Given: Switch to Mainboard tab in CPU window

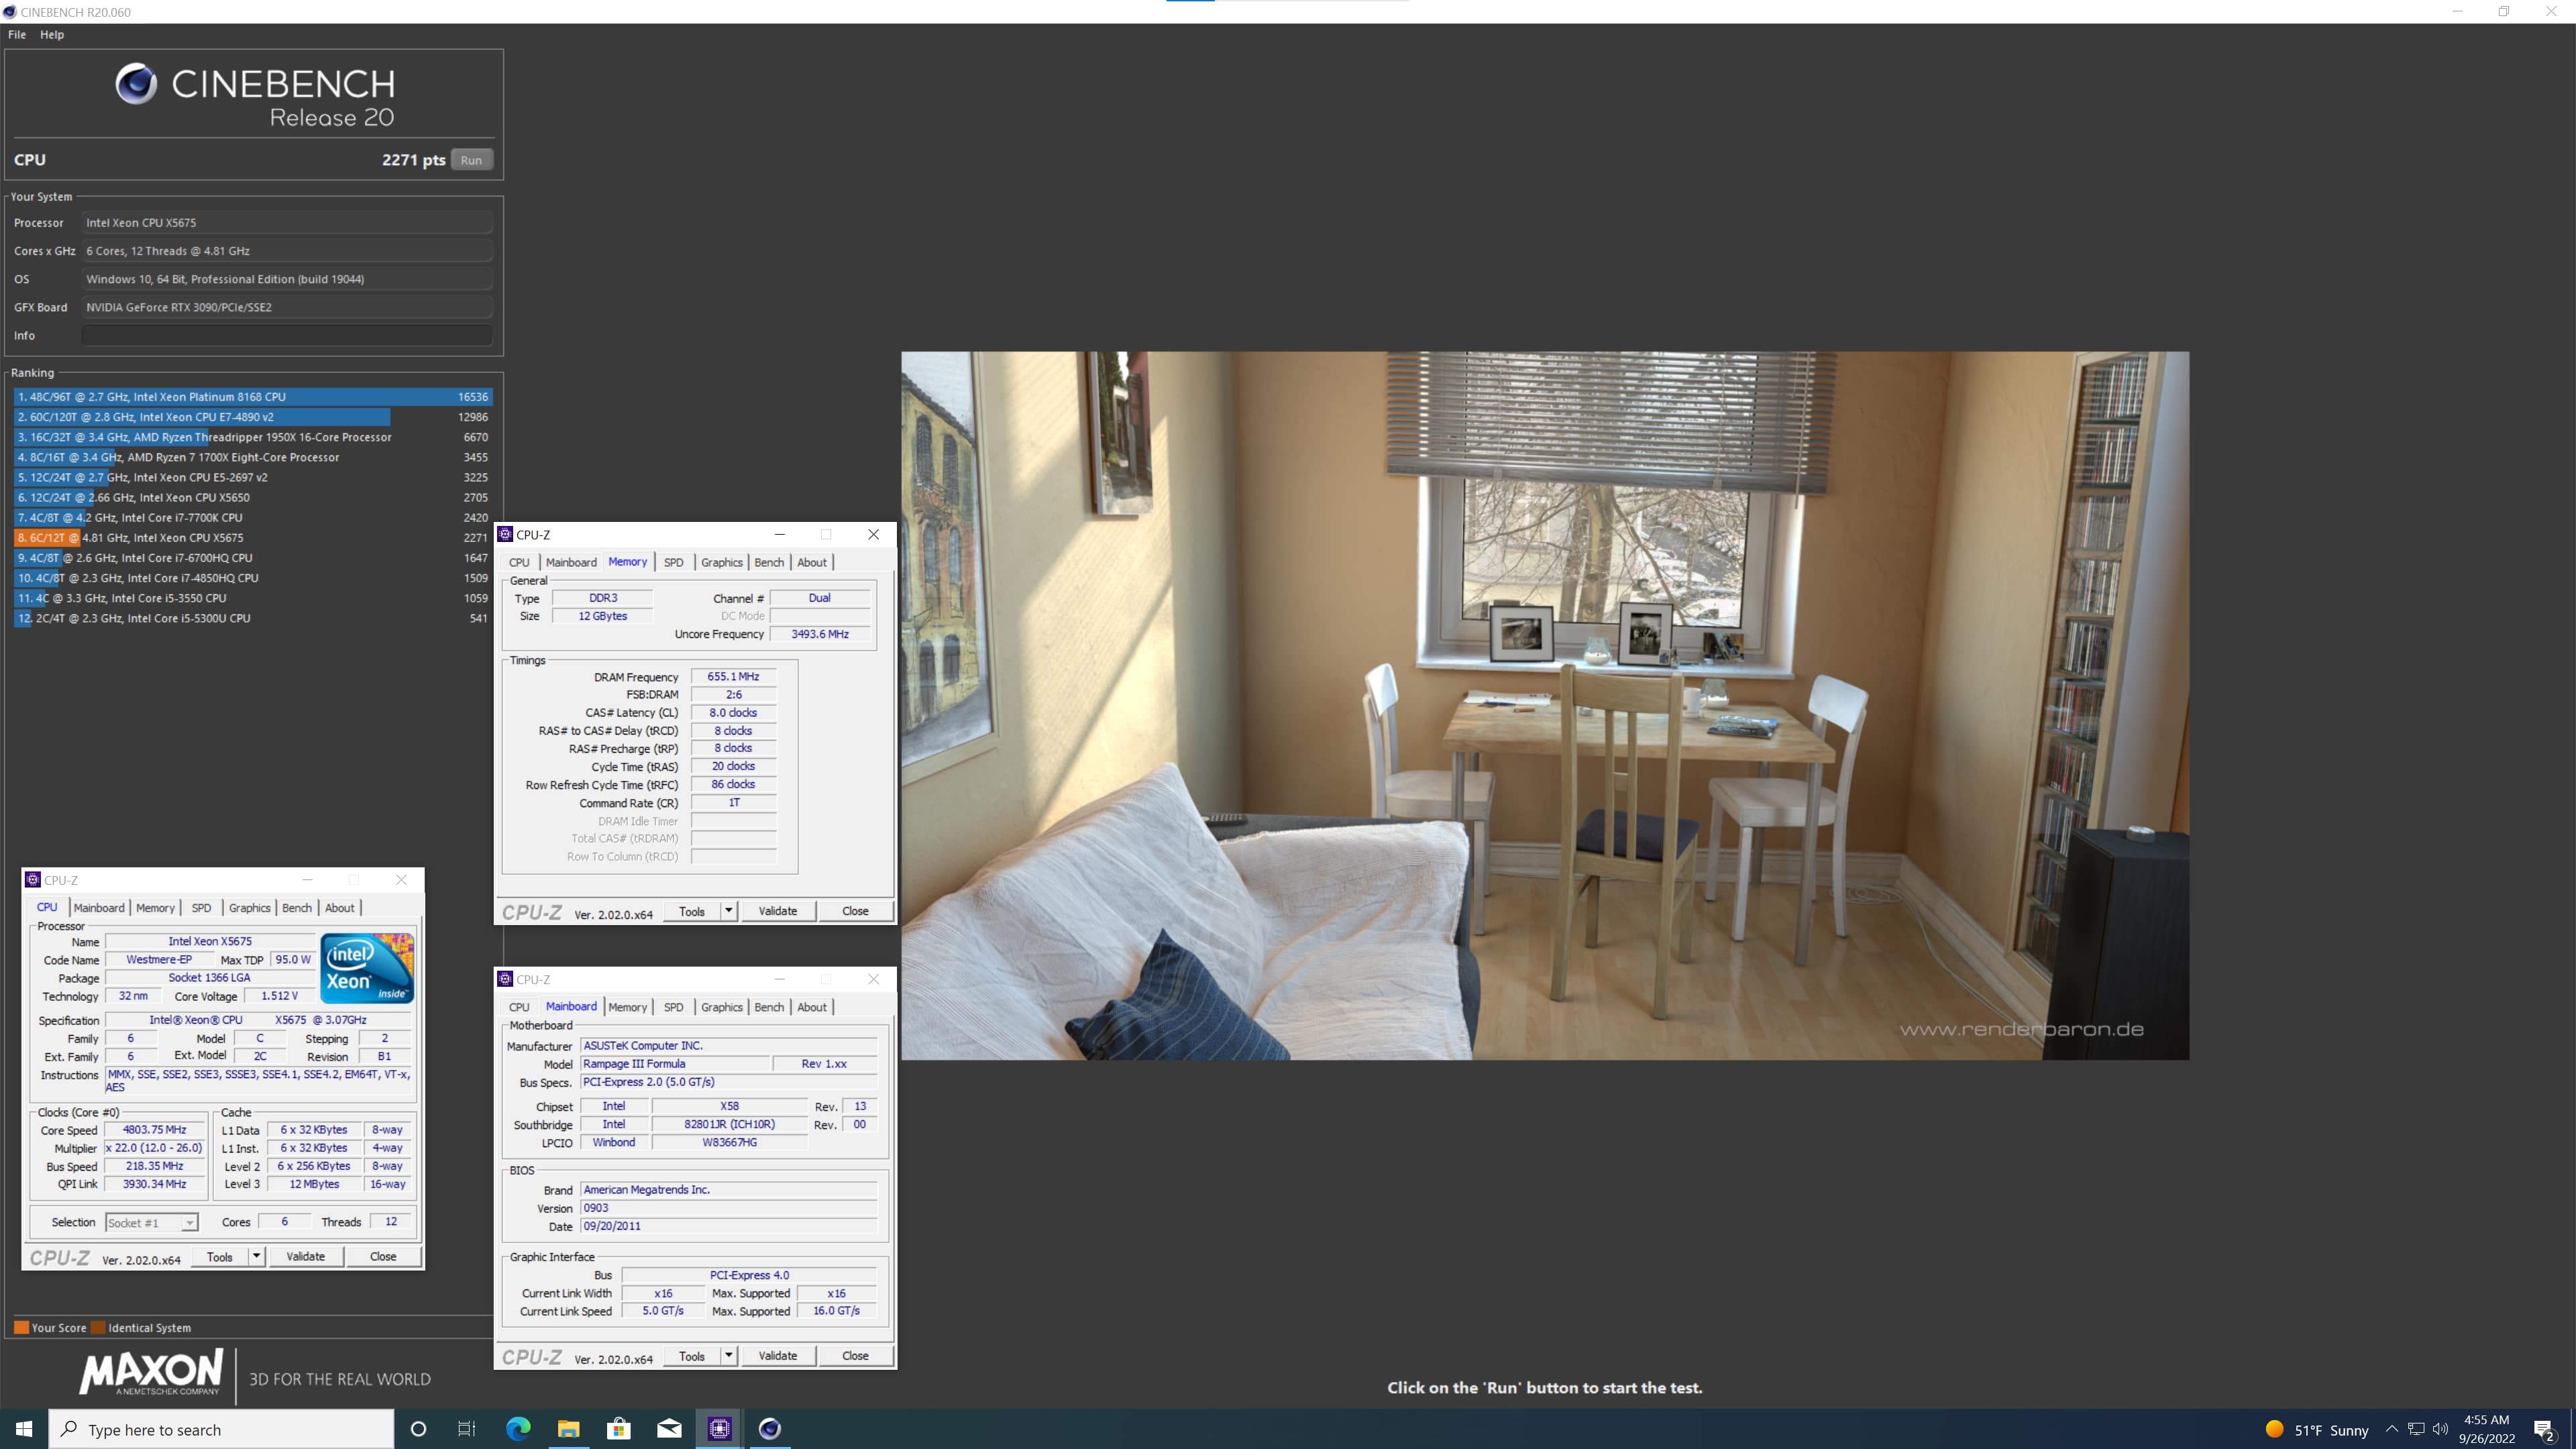Looking at the screenshot, I should (x=99, y=908).
